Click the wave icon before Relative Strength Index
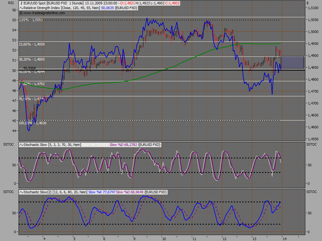The height and width of the screenshot is (241, 322). 21,8
